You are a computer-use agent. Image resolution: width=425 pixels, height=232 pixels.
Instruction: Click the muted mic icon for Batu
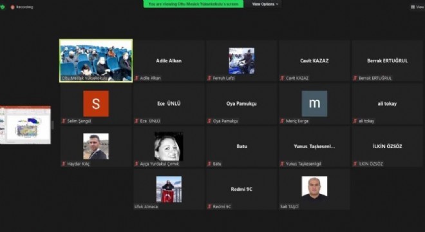[209, 164]
